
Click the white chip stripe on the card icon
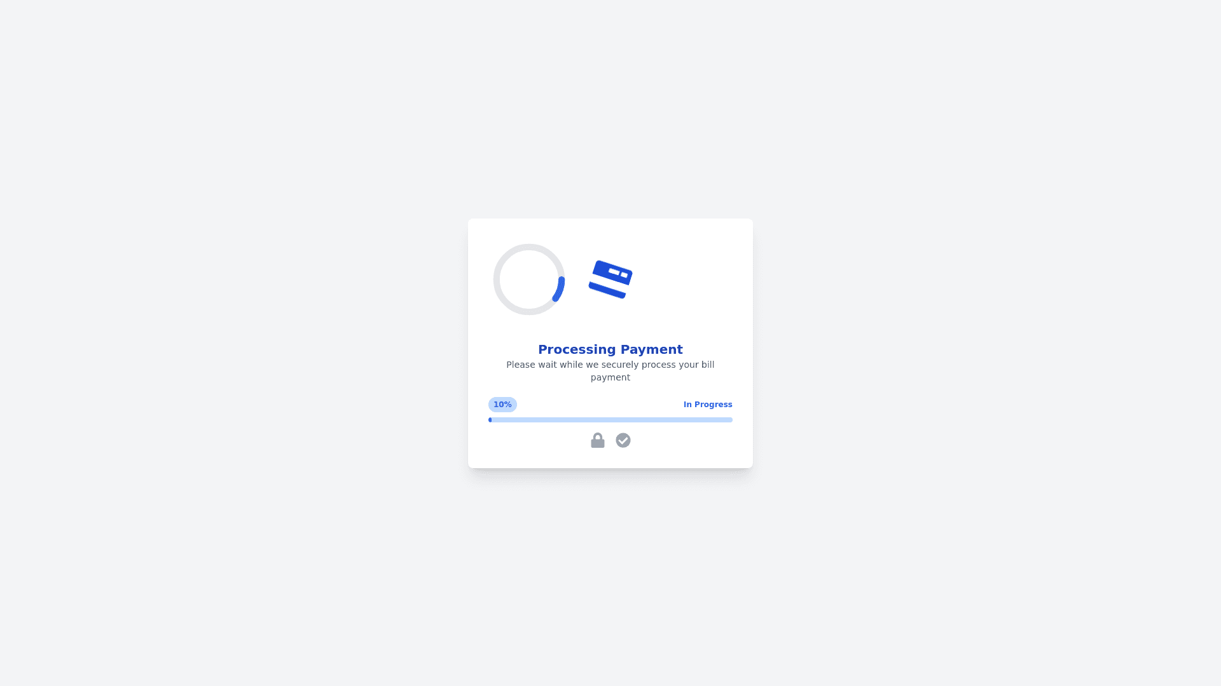pyautogui.click(x=614, y=271)
